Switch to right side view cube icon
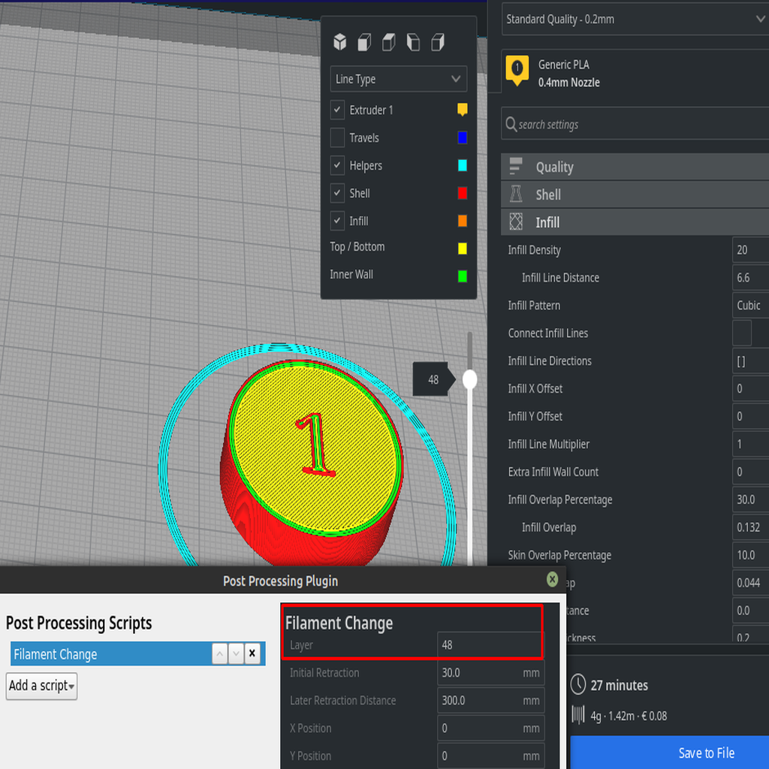The height and width of the screenshot is (769, 769). 438,42
